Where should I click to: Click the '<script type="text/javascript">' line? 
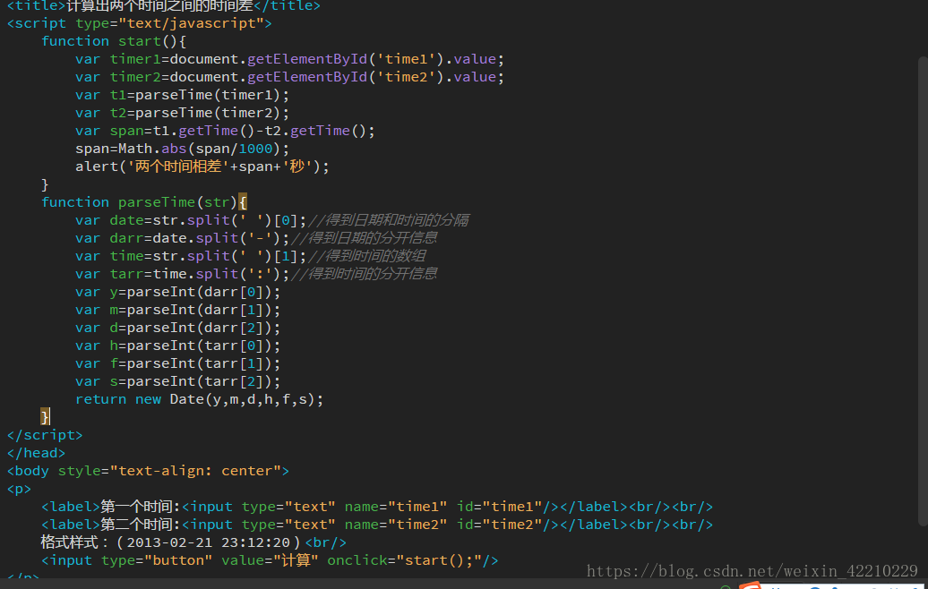coord(139,23)
